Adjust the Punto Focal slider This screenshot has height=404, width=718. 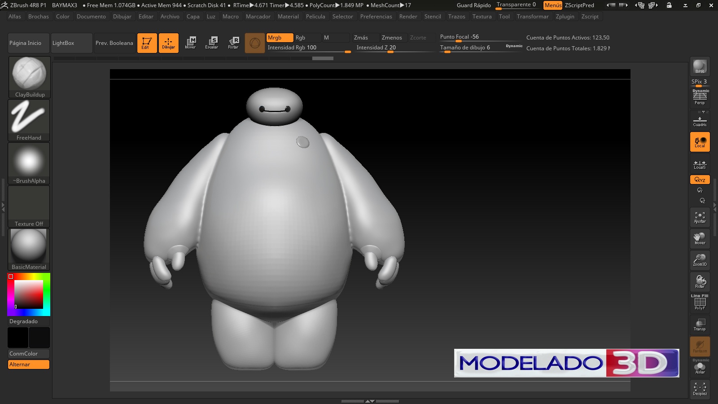coord(480,37)
